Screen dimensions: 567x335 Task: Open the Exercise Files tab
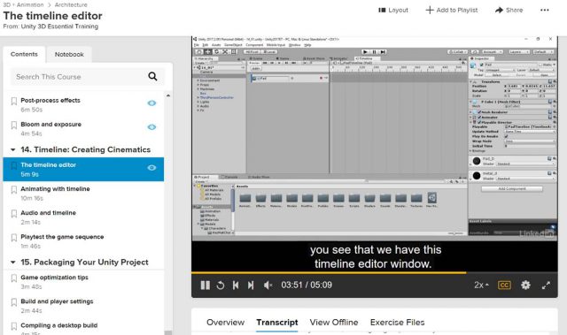(397, 323)
